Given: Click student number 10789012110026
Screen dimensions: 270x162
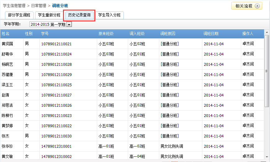Looking at the screenshot, I should pyautogui.click(x=56, y=105).
